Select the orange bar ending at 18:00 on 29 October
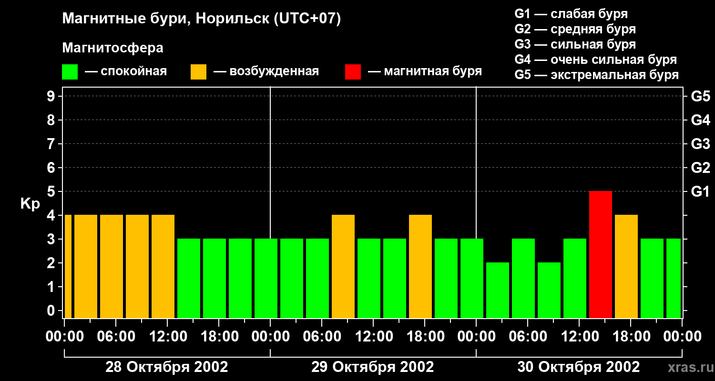The width and height of the screenshot is (715, 381). click(x=420, y=266)
